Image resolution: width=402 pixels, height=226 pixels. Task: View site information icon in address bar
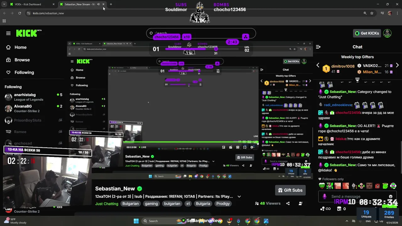coord(29,13)
